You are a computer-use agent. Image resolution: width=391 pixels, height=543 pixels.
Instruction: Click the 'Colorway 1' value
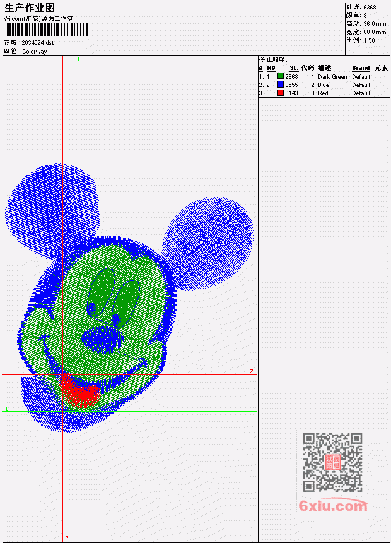[37, 52]
